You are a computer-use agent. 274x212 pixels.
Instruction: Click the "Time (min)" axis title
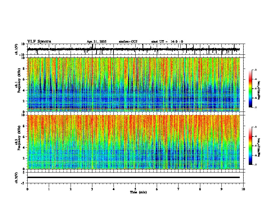click(138, 192)
